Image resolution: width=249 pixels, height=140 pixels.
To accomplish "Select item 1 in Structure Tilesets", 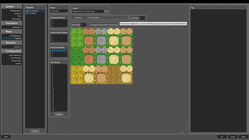I will pos(59,51).
